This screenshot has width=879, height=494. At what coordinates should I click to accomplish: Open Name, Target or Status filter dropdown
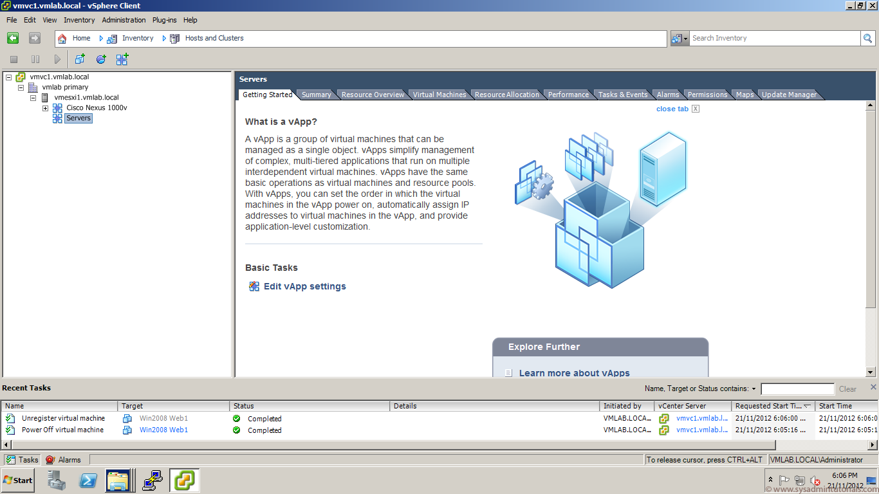point(754,389)
